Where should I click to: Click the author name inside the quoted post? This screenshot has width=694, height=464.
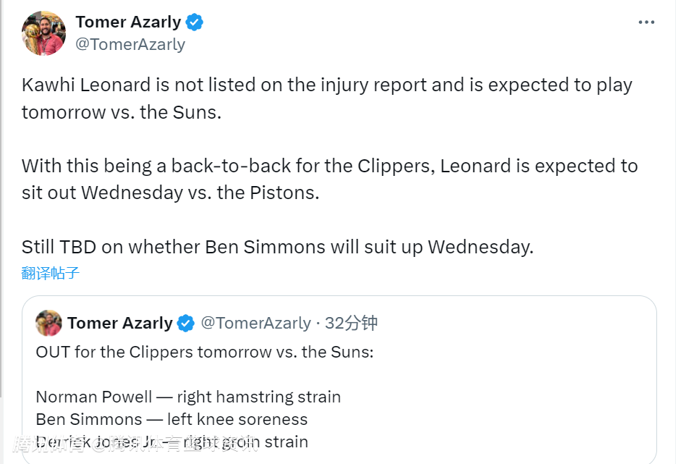coord(120,323)
